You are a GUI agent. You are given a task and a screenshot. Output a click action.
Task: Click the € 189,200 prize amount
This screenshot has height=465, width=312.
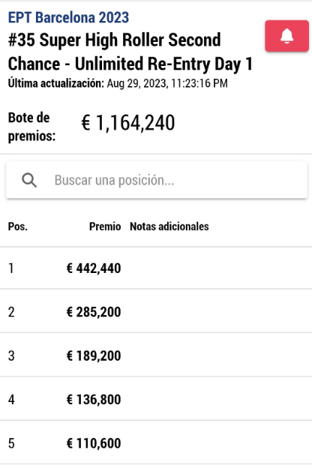pyautogui.click(x=94, y=355)
